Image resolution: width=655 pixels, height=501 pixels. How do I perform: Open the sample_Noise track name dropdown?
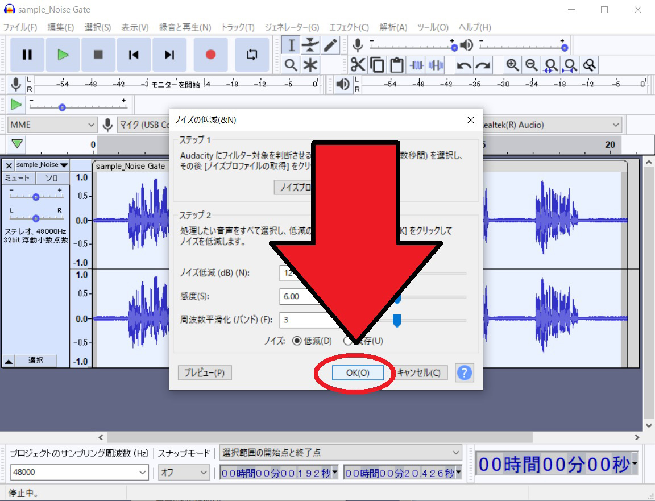point(42,165)
